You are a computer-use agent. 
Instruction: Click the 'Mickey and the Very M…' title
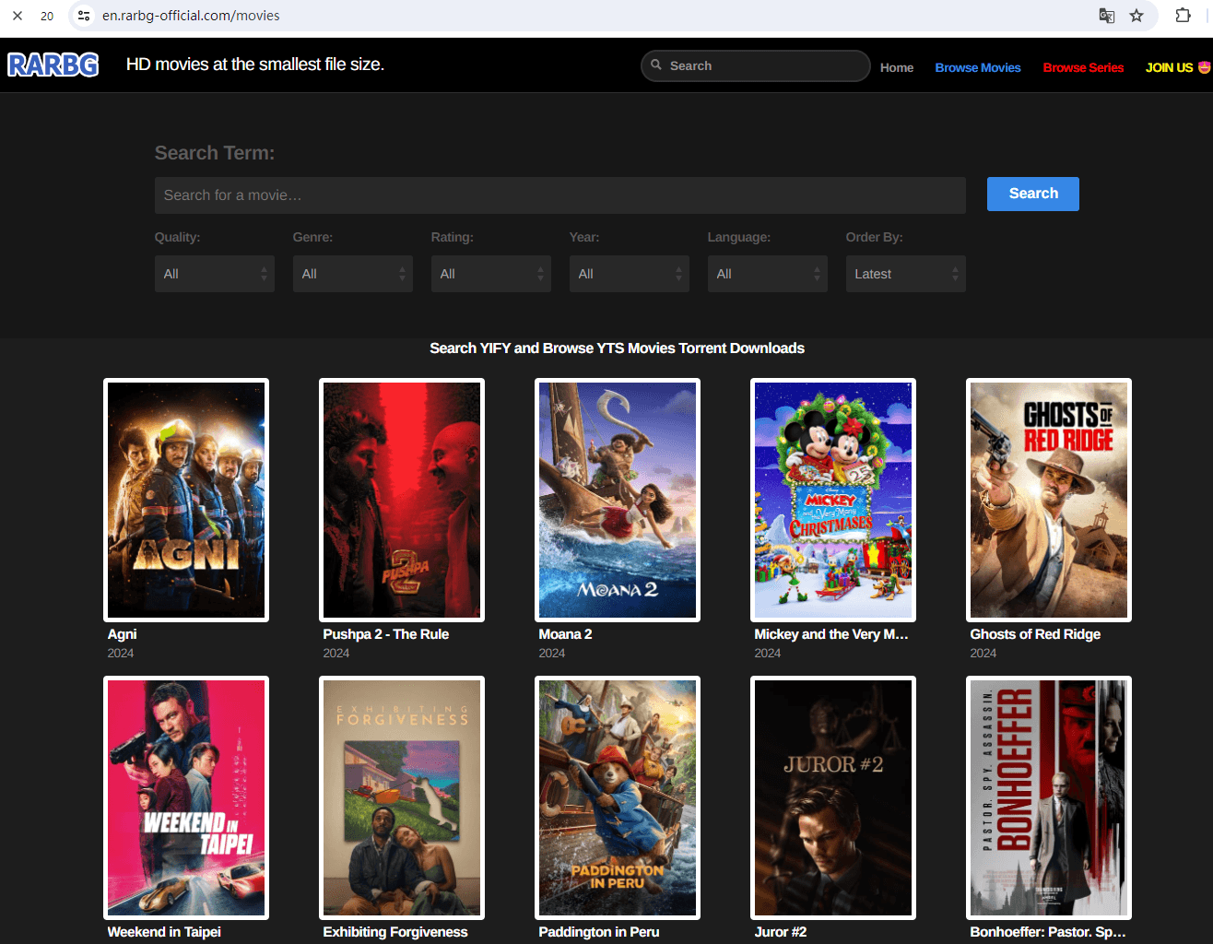click(831, 634)
